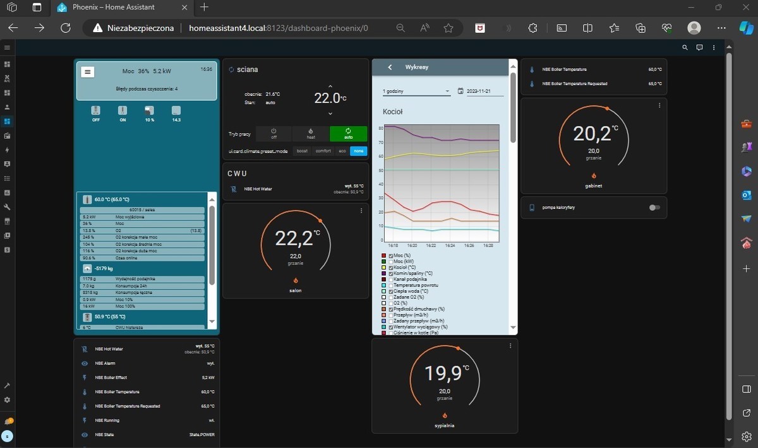The width and height of the screenshot is (758, 448).
Task: Enable the Temperatura powrotu checkbox
Action: point(391,285)
